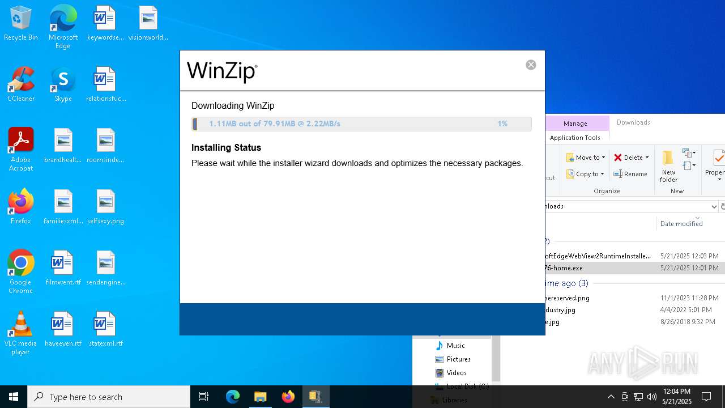The image size is (725, 408).
Task: Select the haveeven.rtf document icon
Action: [63, 330]
